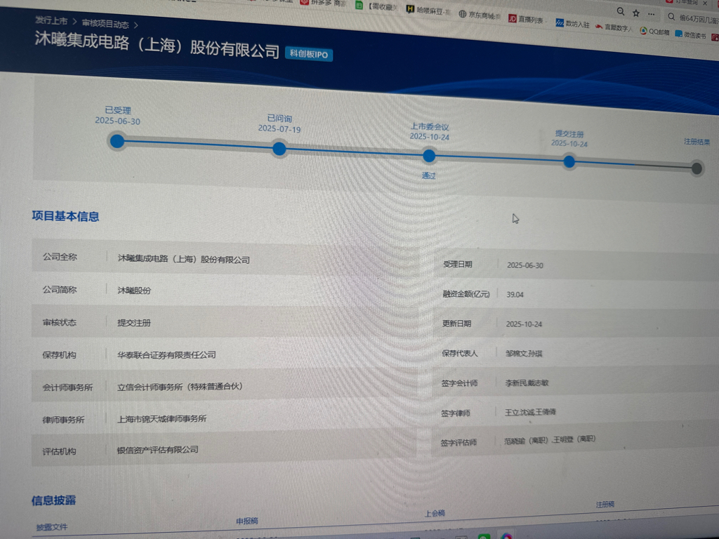This screenshot has width=719, height=539.
Task: Click the search icon beside 偷64万
Action: tap(671, 17)
